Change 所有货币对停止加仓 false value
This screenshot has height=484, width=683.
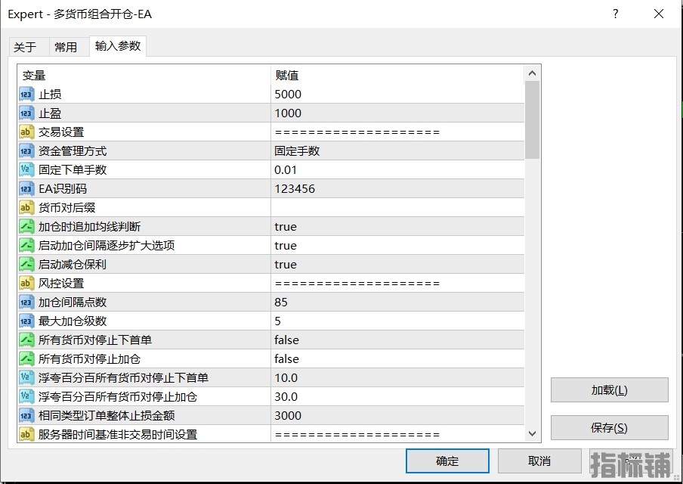pyautogui.click(x=397, y=359)
